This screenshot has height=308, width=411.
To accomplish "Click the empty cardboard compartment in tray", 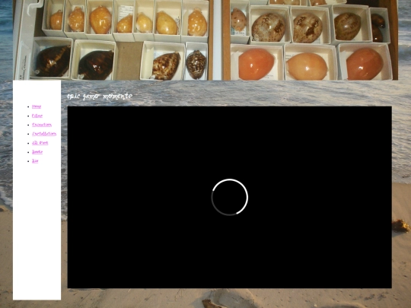I will (x=129, y=61).
